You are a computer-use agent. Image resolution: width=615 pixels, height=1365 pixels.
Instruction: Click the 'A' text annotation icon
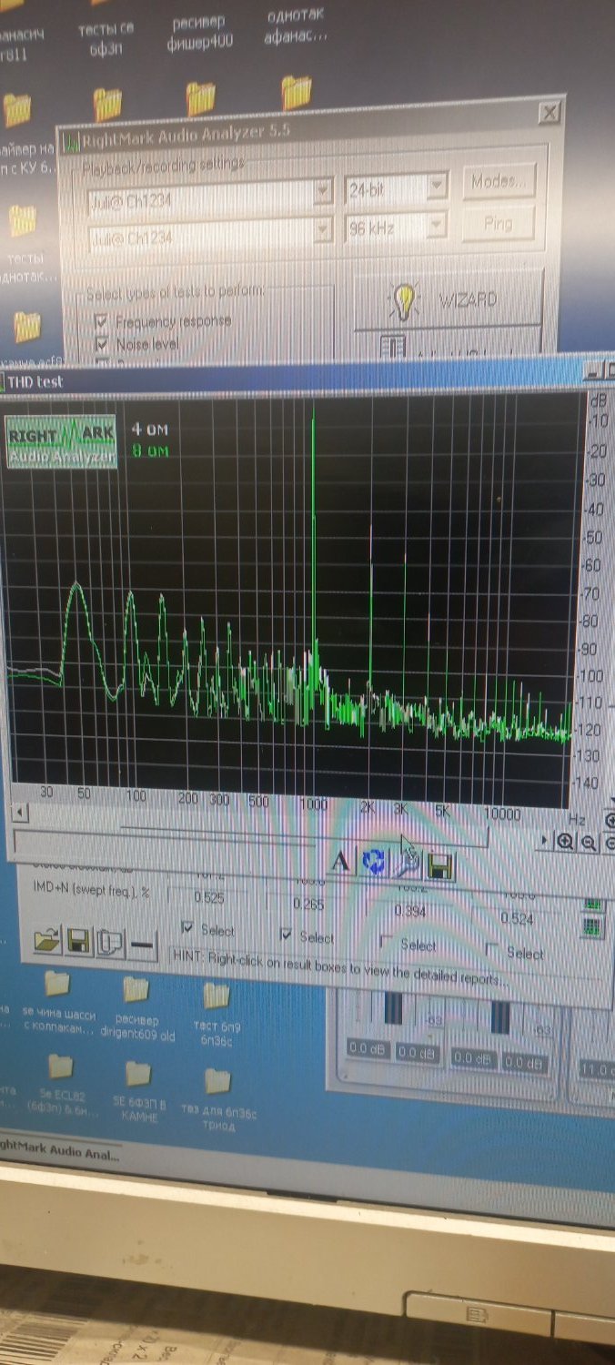(340, 861)
